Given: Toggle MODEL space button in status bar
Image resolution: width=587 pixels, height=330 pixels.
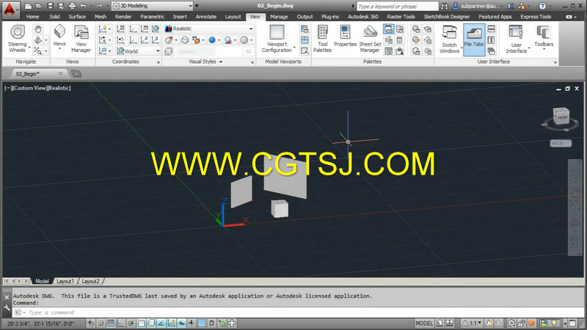Looking at the screenshot, I should coord(424,323).
